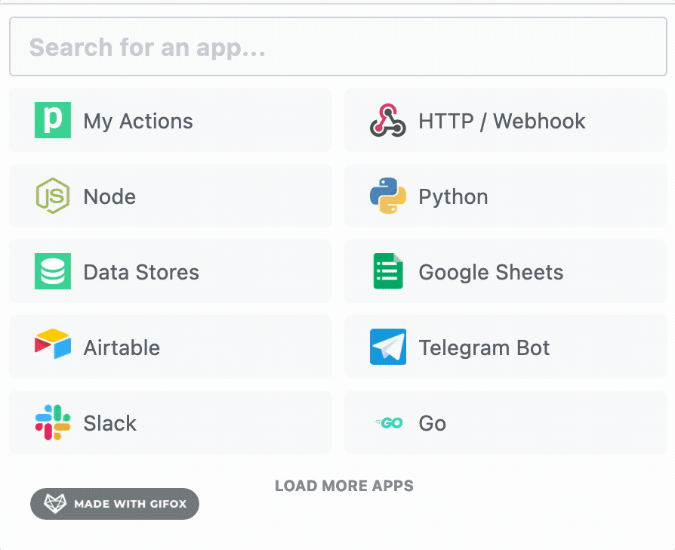Click the Data Stores database icon

pos(53,271)
